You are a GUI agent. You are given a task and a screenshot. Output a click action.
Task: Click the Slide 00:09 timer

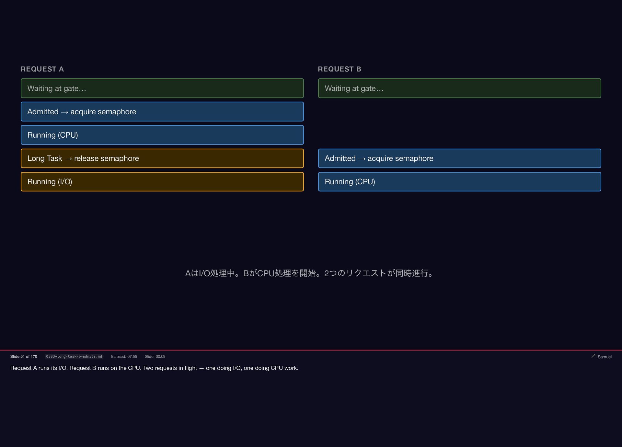[x=155, y=356]
